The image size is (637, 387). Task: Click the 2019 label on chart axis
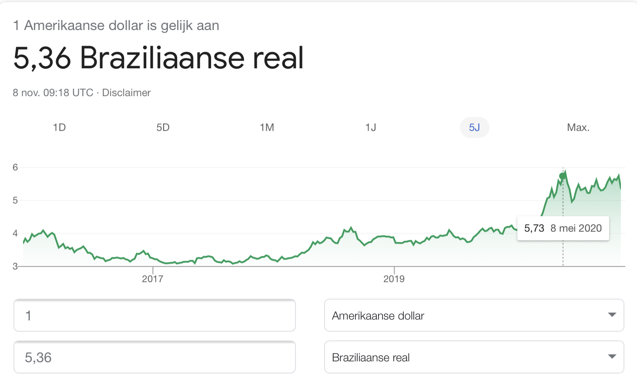394,279
